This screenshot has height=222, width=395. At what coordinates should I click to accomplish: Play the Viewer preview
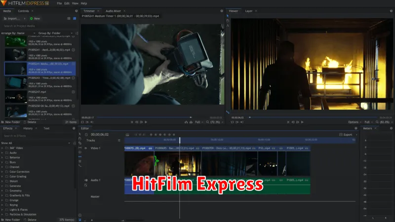tap(302, 122)
